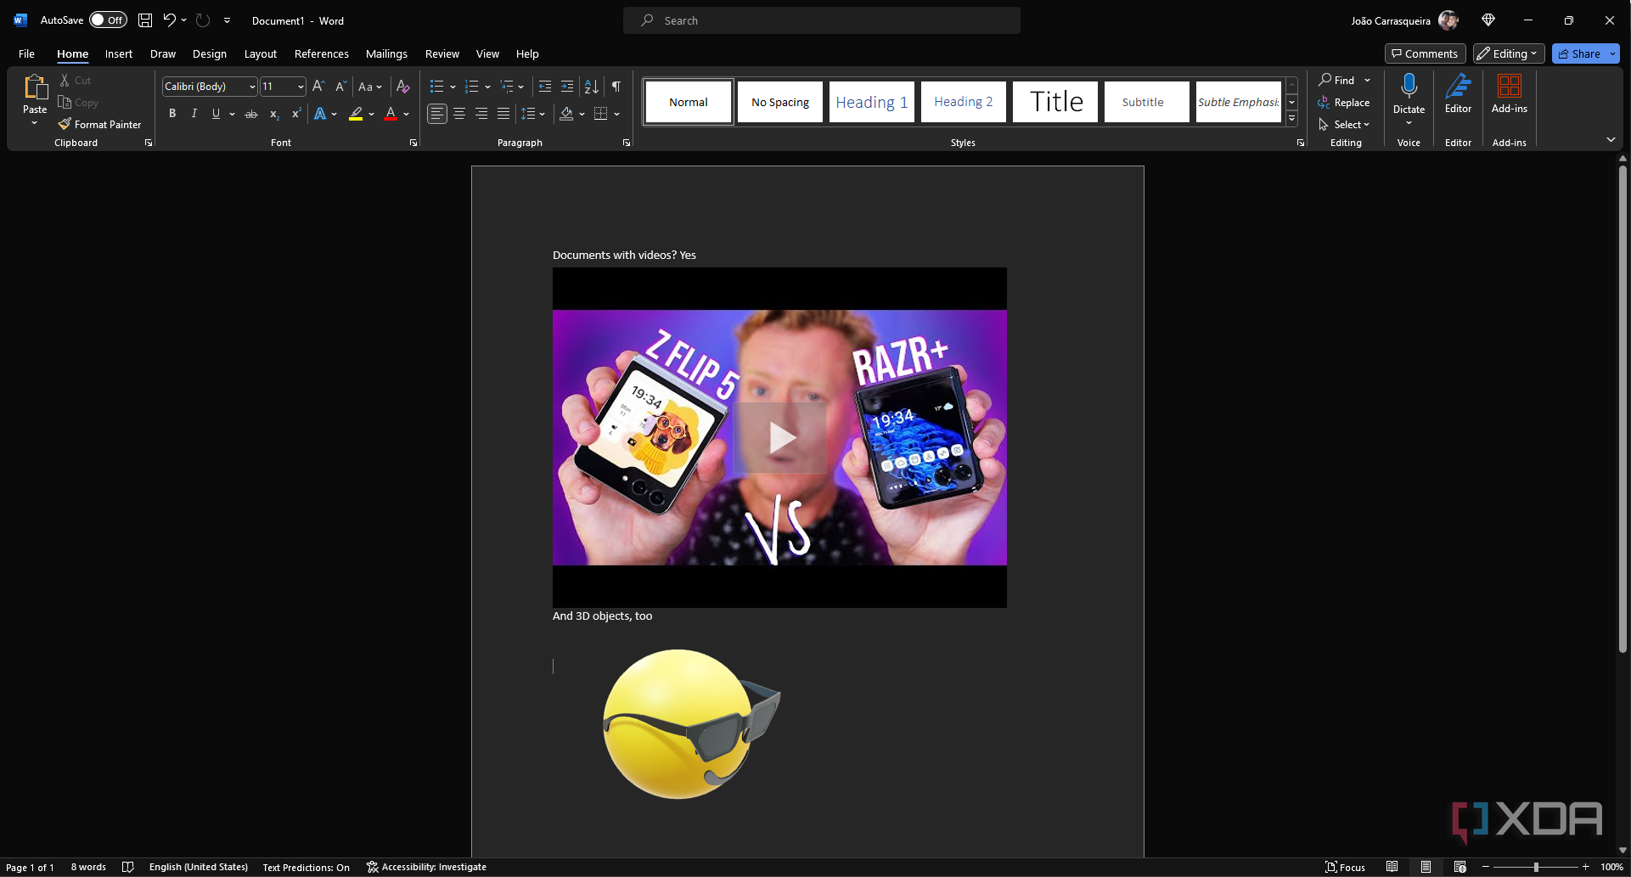Apply the Heading 1 style
The width and height of the screenshot is (1631, 877).
coord(871,102)
